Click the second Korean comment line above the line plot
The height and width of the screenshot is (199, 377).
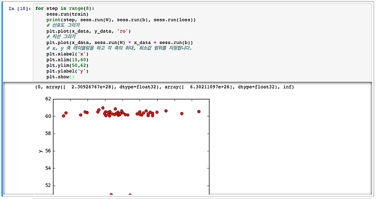pyautogui.click(x=61, y=37)
